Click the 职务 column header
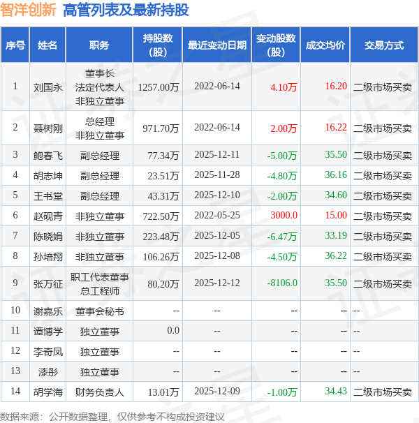Image resolution: width=419 pixels, height=423 pixels. (99, 45)
